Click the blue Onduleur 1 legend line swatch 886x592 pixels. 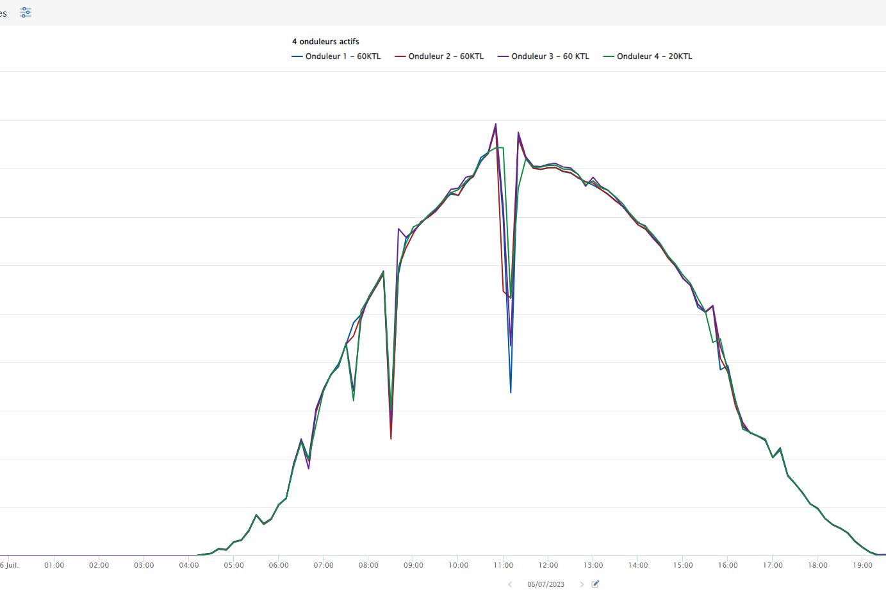[297, 56]
